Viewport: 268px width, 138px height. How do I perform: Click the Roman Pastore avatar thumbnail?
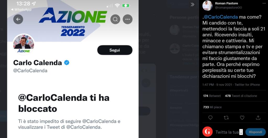207,6
